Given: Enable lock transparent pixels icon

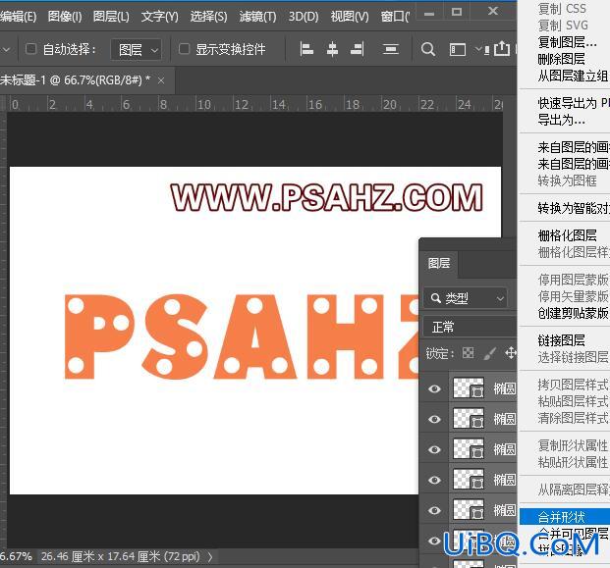Looking at the screenshot, I should coord(468,353).
